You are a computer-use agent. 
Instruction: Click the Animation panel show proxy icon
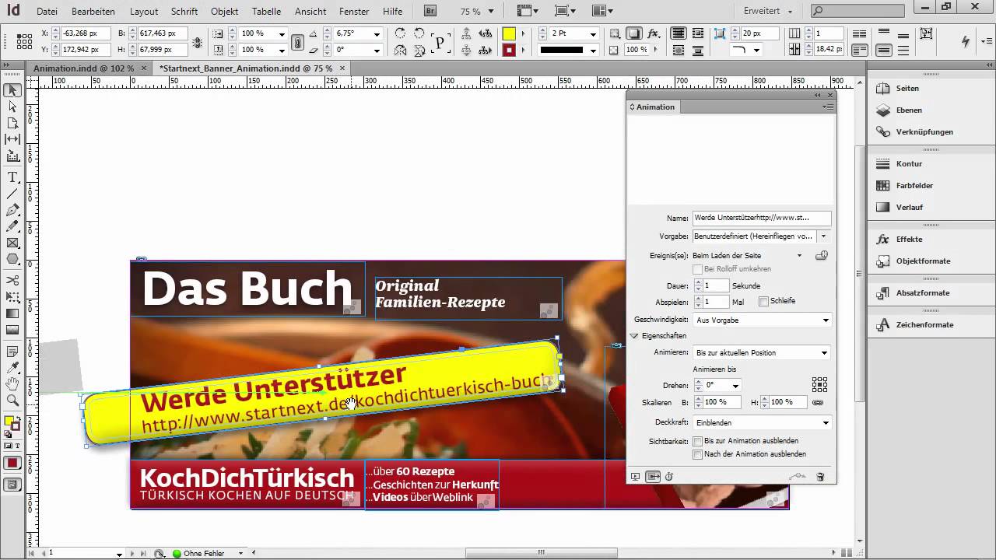pos(653,477)
